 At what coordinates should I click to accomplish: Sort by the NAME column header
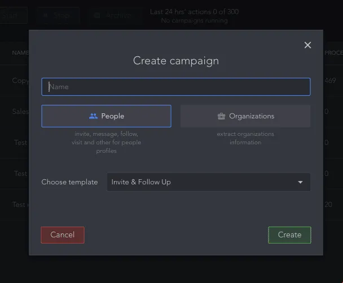[x=20, y=53]
